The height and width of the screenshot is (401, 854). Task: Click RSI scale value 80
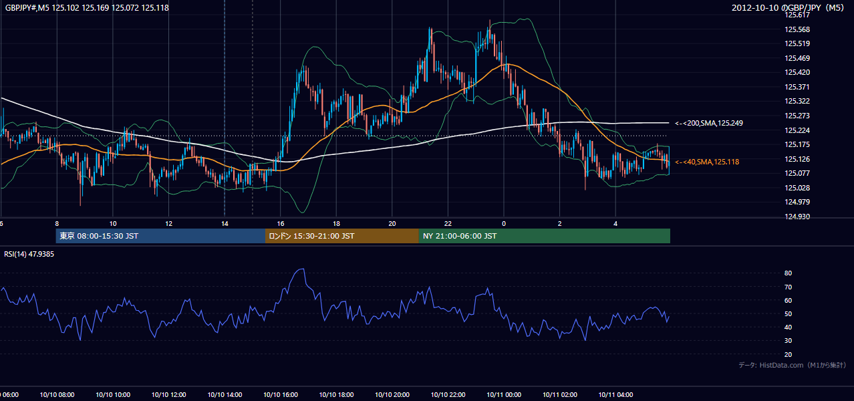point(788,273)
